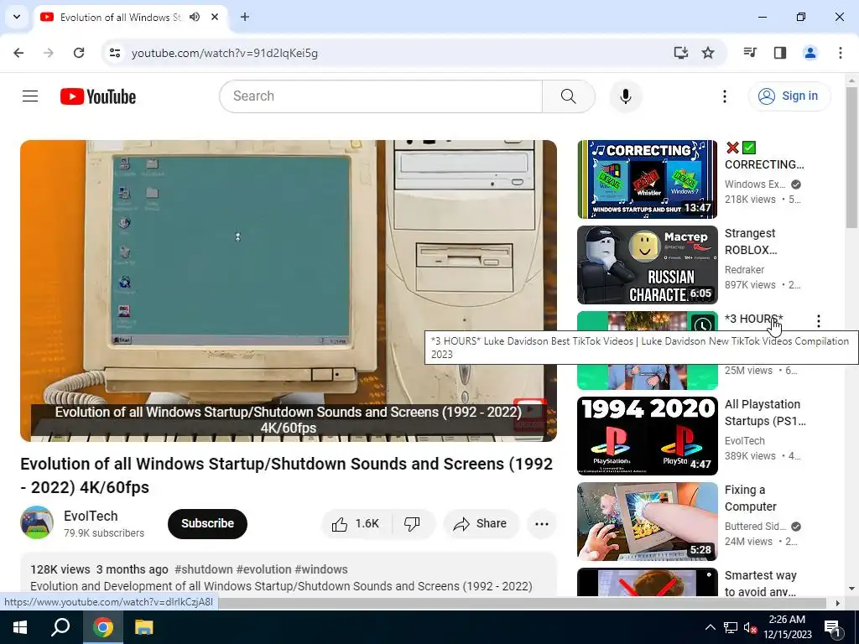Close the YouTube tab
859x644 pixels.
click(x=215, y=17)
